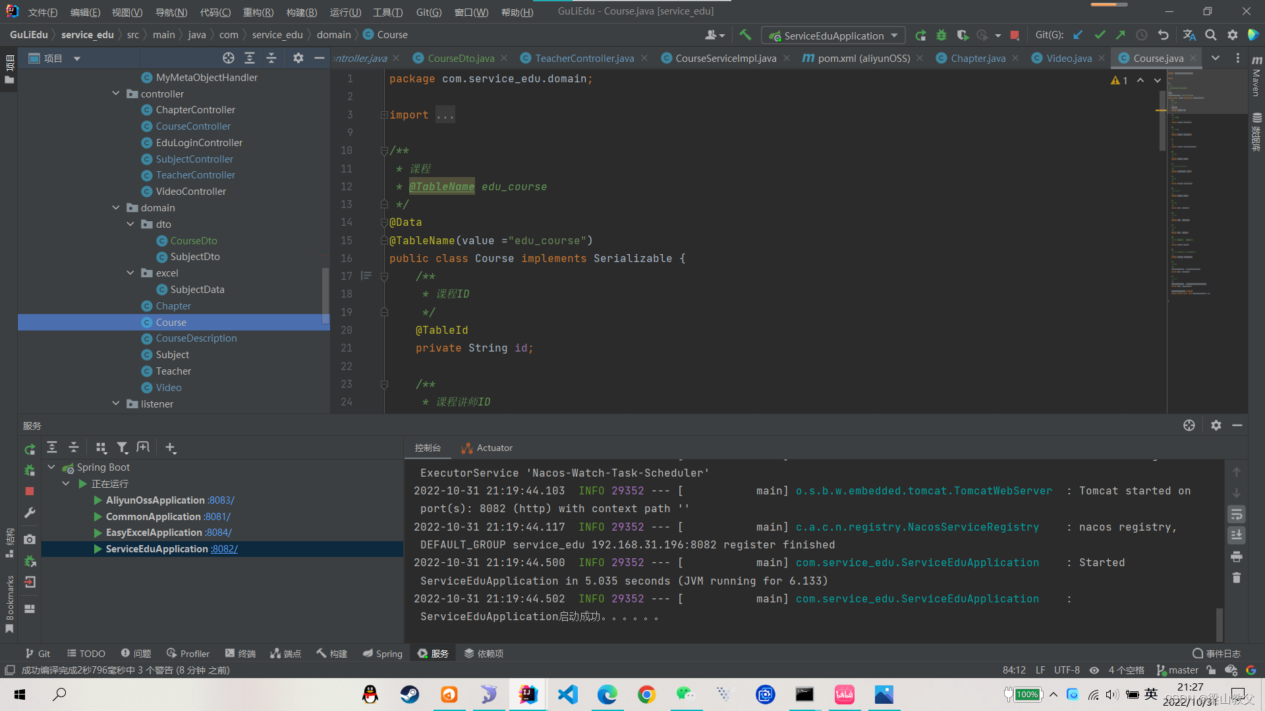This screenshot has width=1265, height=711.
Task: Open the Git(G) menu
Action: pos(428,12)
